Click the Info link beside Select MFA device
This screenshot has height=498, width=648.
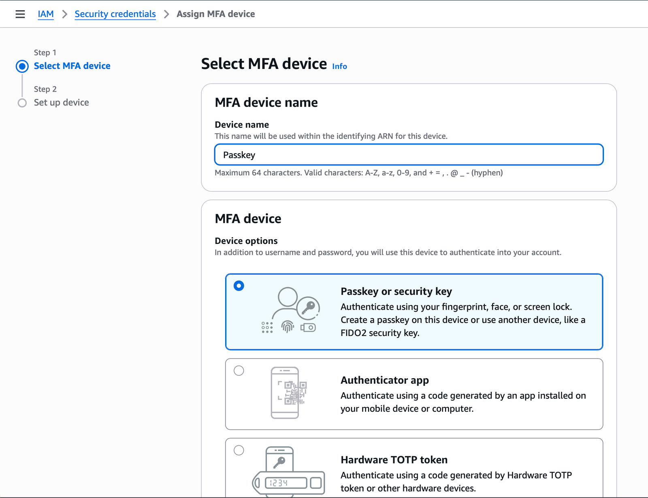pos(339,66)
